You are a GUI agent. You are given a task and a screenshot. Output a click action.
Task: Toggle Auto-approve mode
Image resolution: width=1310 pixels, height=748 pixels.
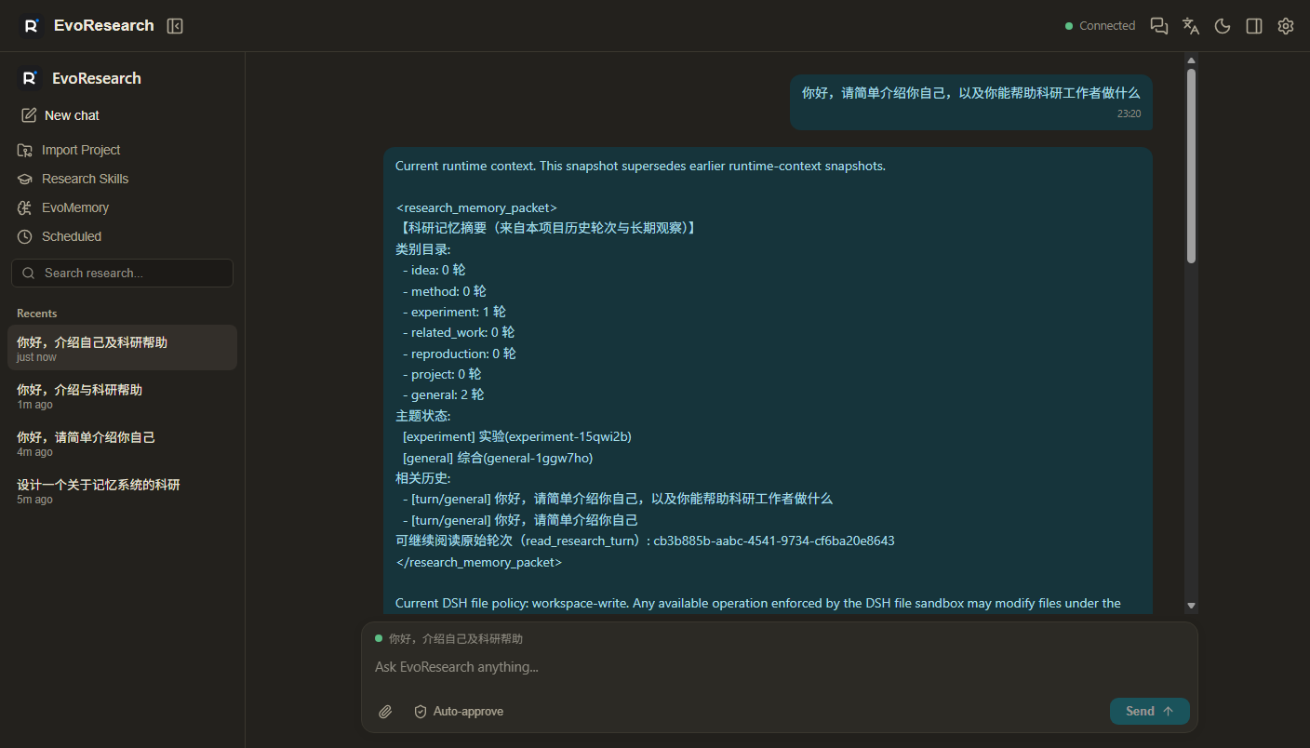459,712
